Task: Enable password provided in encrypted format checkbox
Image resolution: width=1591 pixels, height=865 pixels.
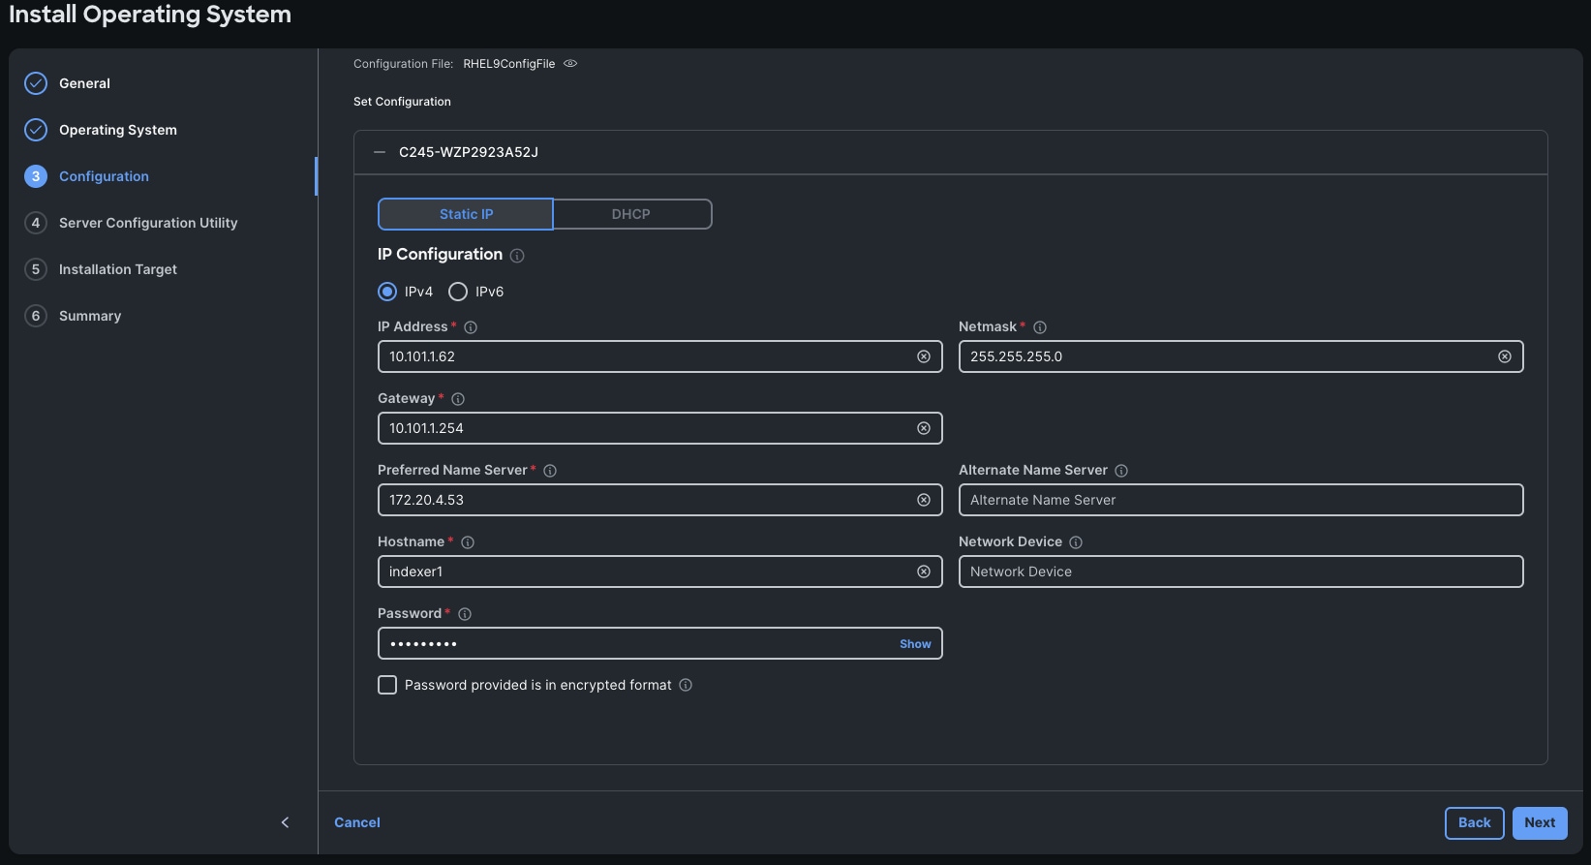Action: [x=387, y=685]
